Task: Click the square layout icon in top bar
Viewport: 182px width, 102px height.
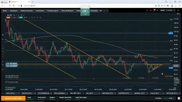Action: pos(147,10)
